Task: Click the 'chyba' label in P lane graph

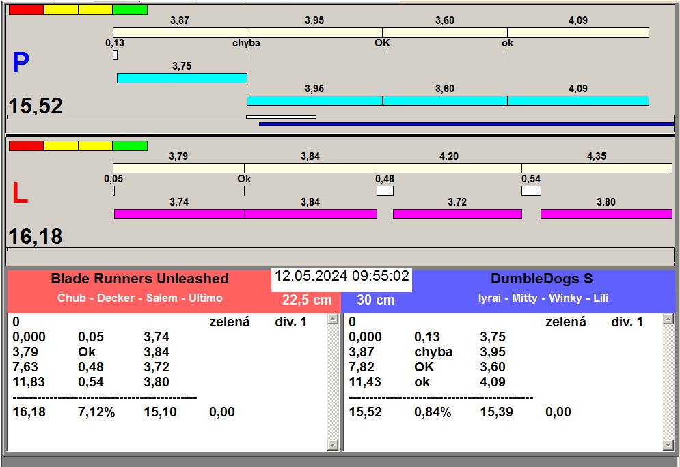Action: click(246, 43)
